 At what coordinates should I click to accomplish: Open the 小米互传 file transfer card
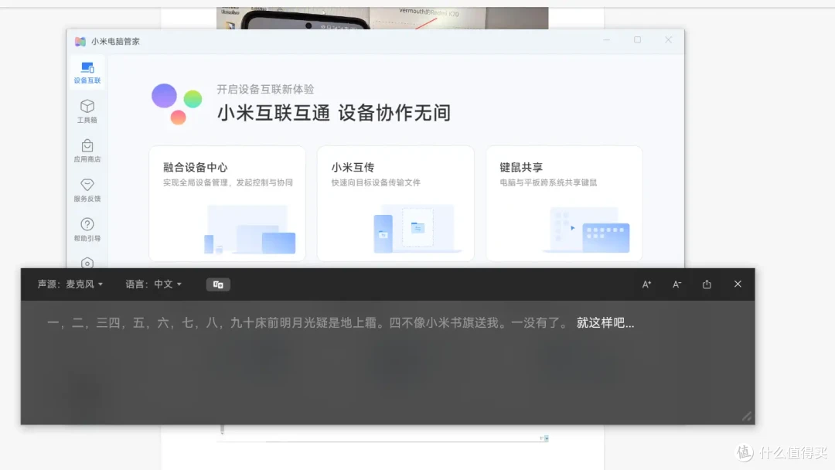coord(395,203)
